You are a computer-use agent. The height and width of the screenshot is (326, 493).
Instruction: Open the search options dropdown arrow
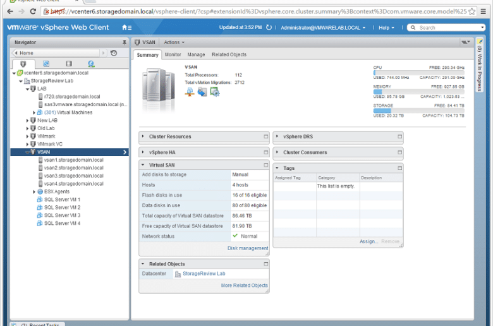point(482,27)
